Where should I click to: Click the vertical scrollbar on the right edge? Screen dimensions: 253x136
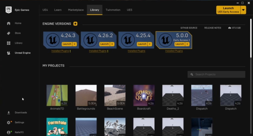pyautogui.click(x=251, y=38)
